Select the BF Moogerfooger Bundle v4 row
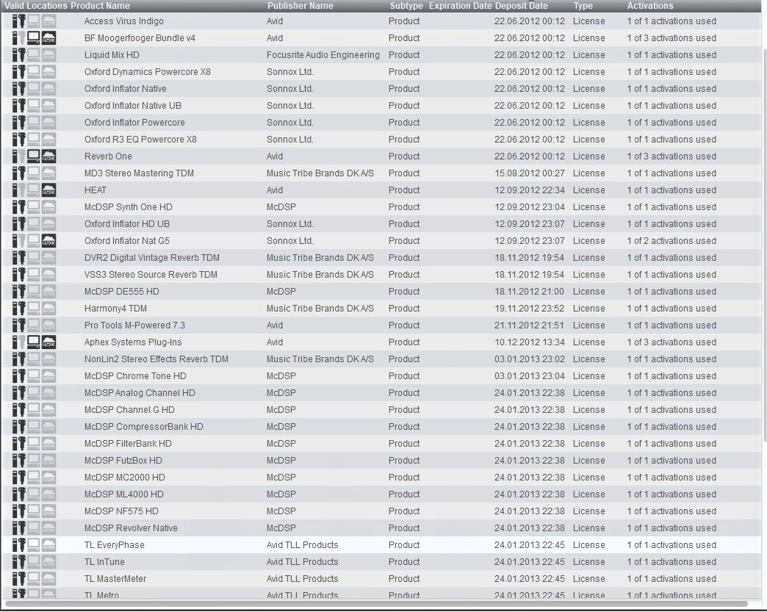This screenshot has height=612, width=767. click(x=381, y=37)
